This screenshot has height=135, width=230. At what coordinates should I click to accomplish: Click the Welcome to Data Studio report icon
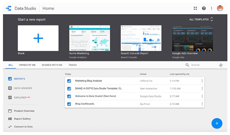(x=69, y=96)
